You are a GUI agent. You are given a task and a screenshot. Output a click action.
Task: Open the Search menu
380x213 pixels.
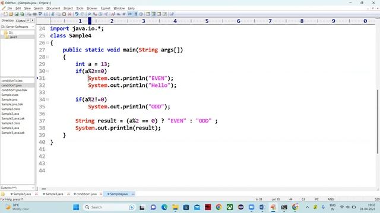click(38, 8)
